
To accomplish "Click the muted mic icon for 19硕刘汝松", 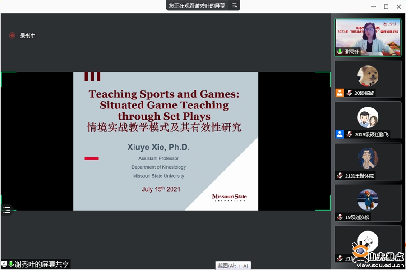I will [340, 217].
